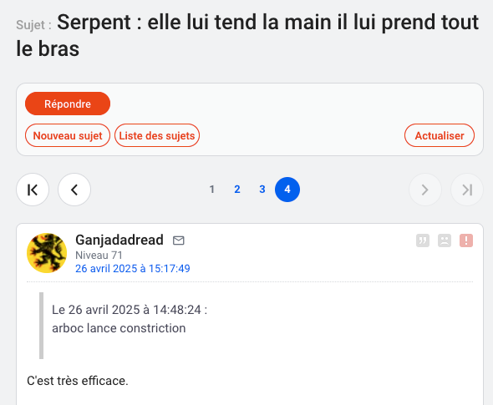Select current page 4 indicator
The height and width of the screenshot is (405, 493).
pyautogui.click(x=287, y=190)
